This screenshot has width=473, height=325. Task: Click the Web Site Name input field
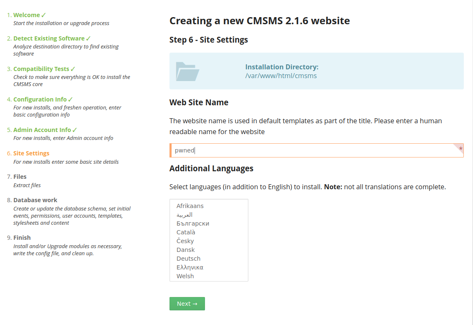point(316,150)
